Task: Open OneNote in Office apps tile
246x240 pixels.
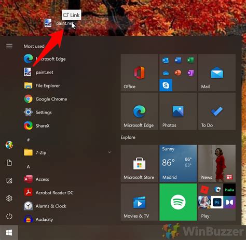Action: click(190, 73)
